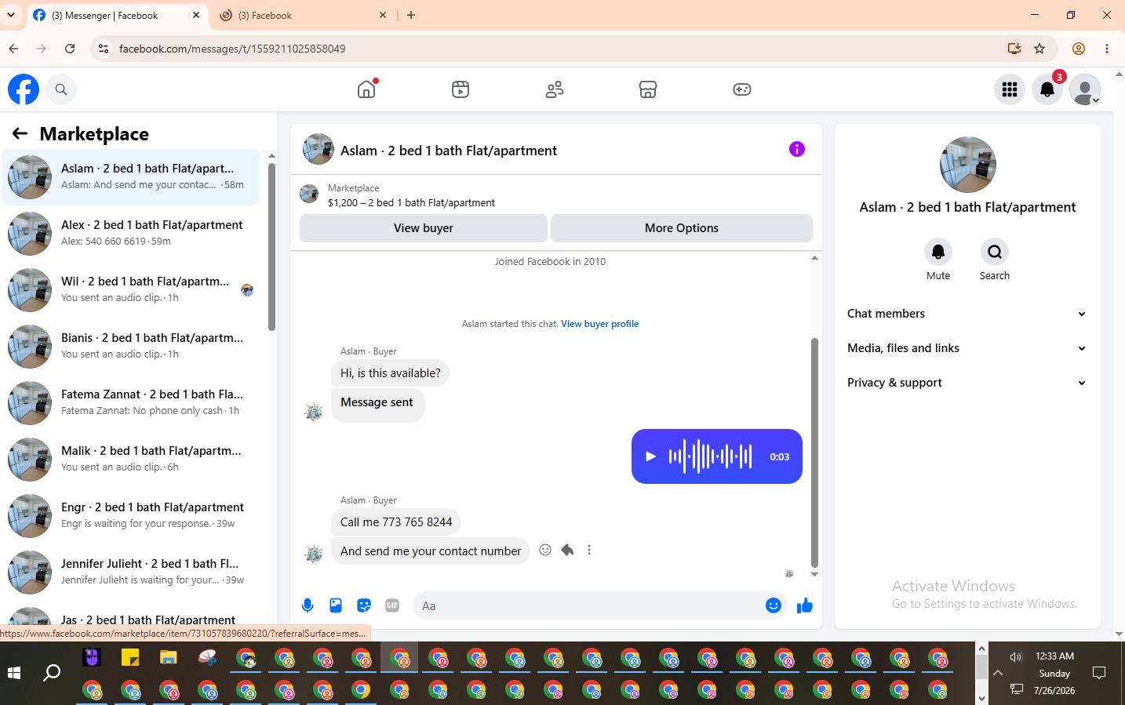Open more options for last message
The height and width of the screenshot is (705, 1125).
[x=589, y=550]
